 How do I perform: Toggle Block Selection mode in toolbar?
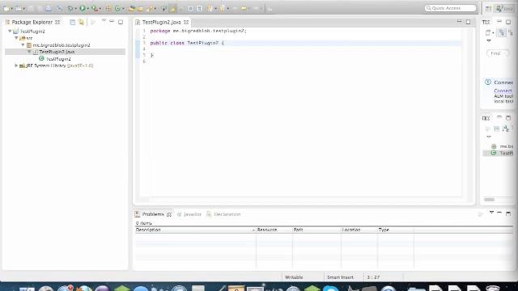tap(190, 8)
